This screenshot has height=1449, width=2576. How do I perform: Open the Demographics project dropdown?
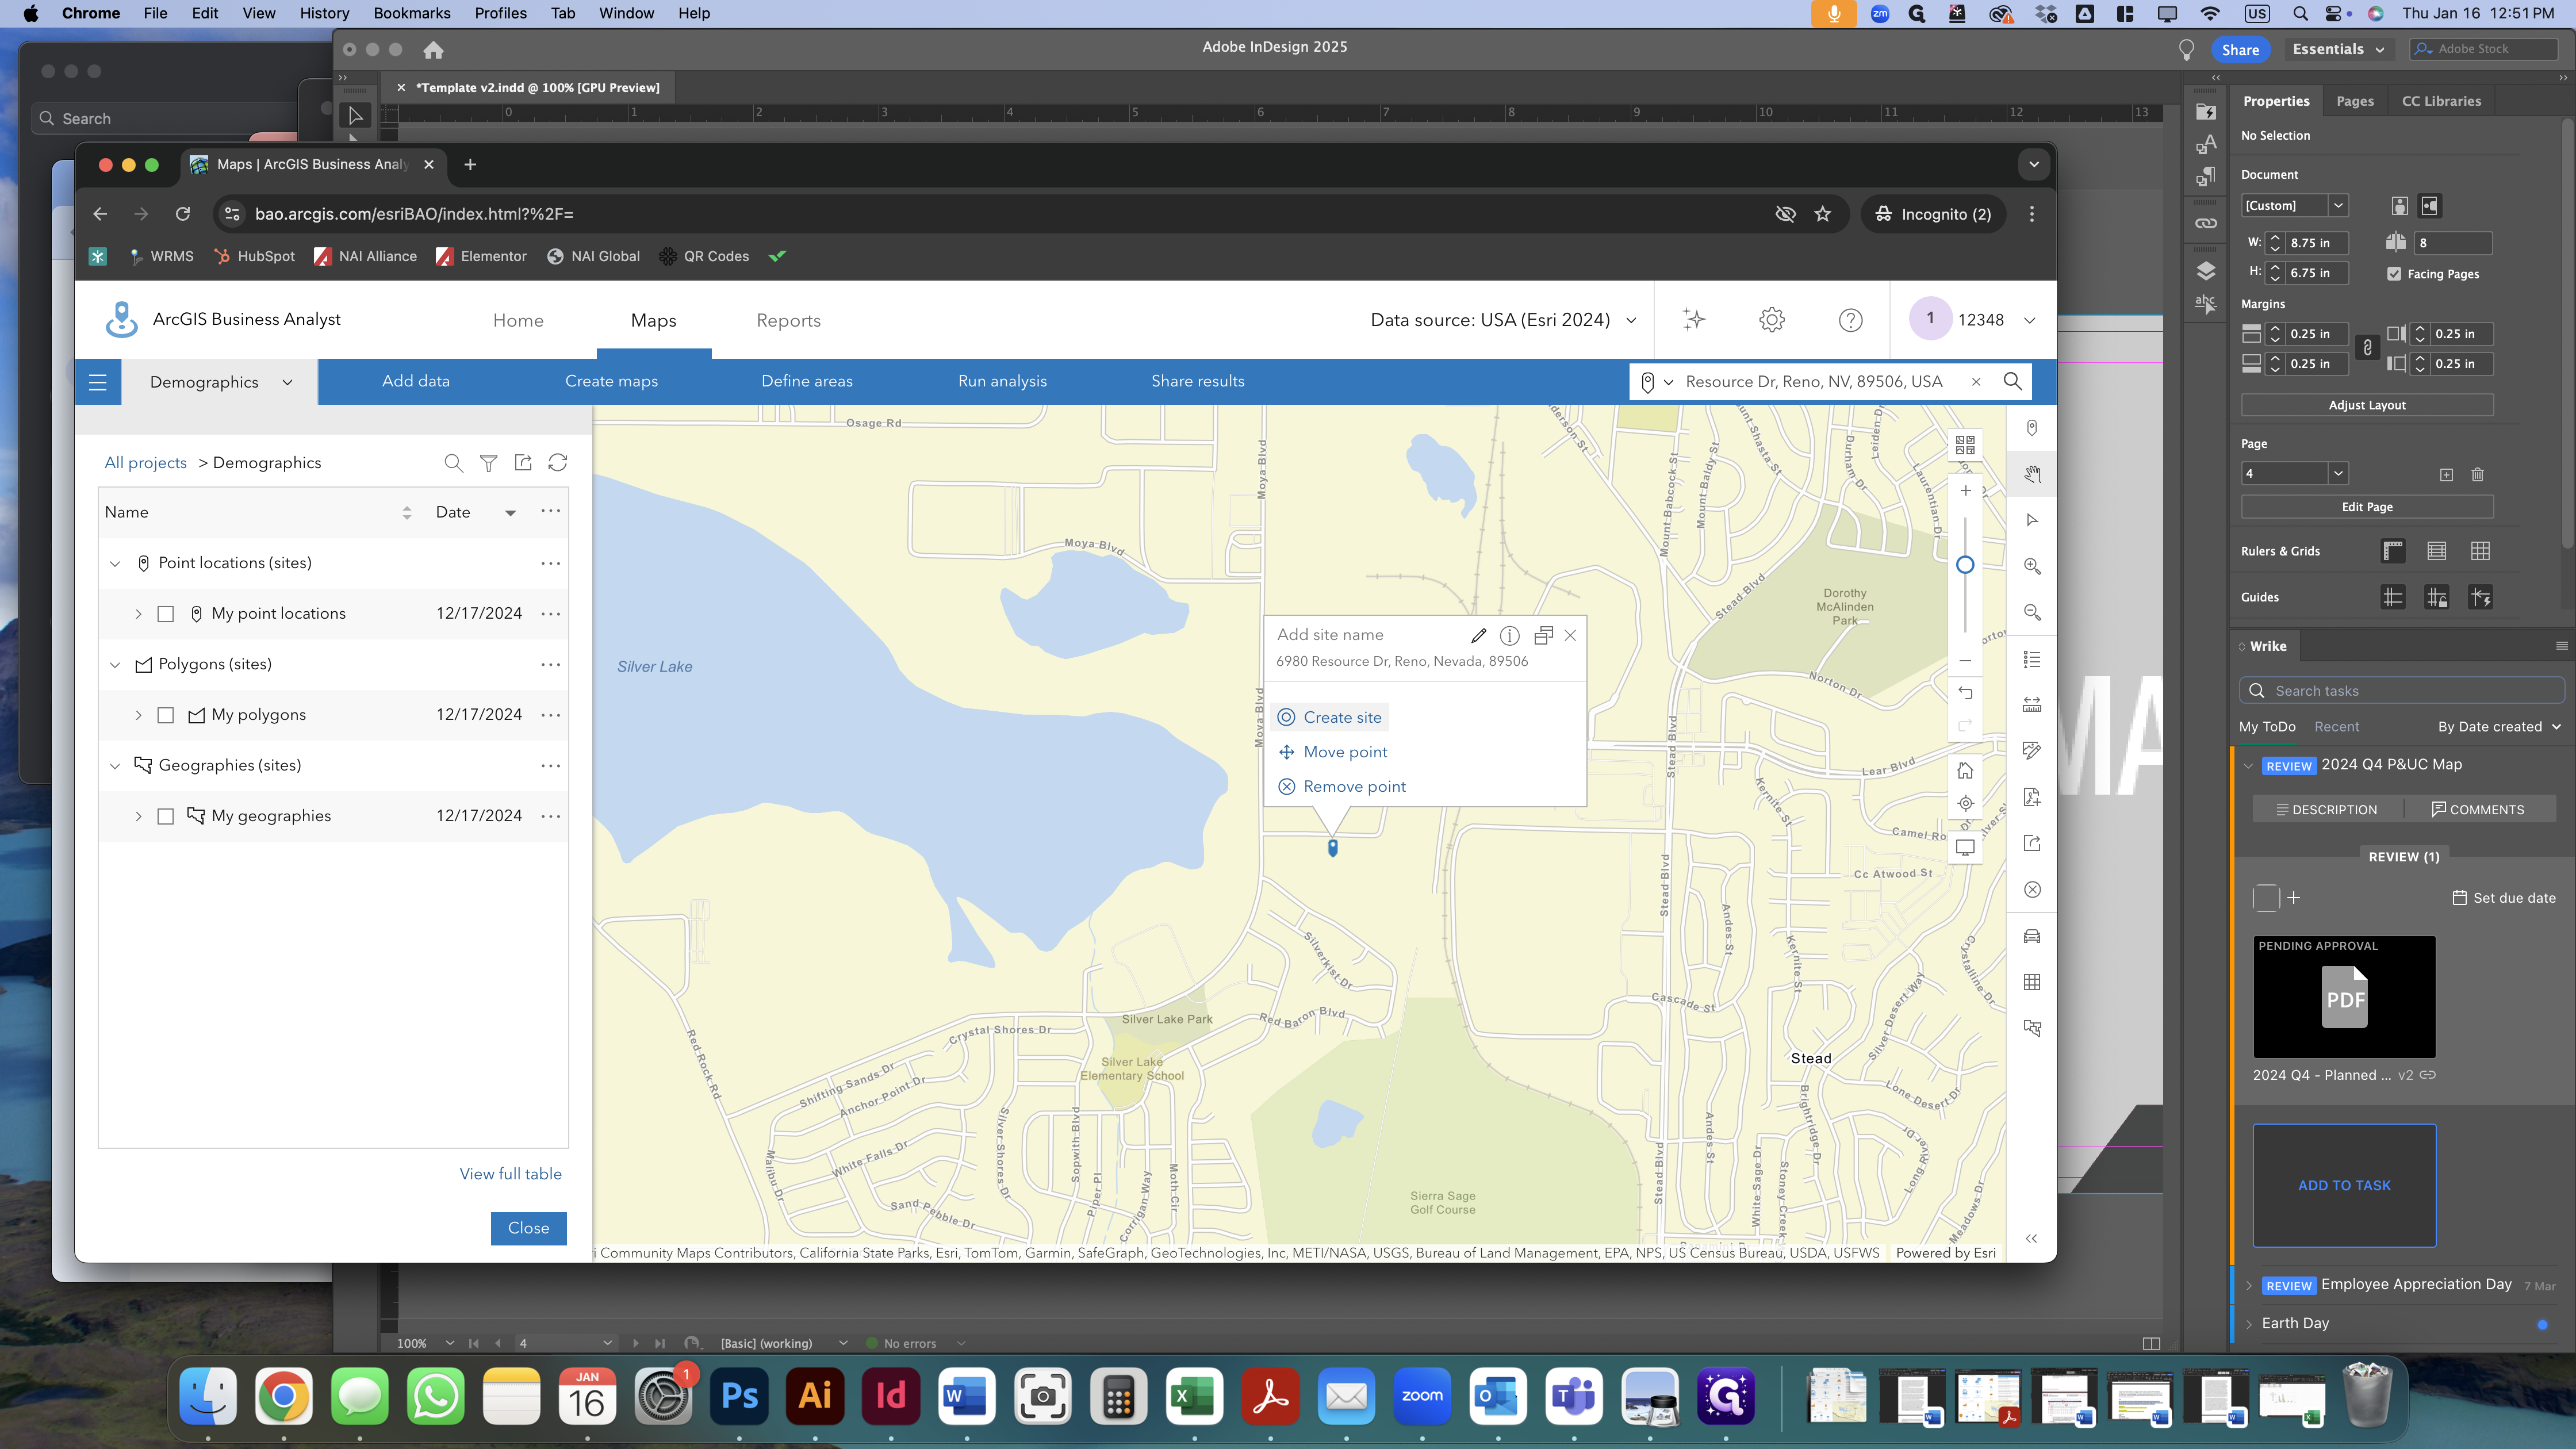pos(220,382)
